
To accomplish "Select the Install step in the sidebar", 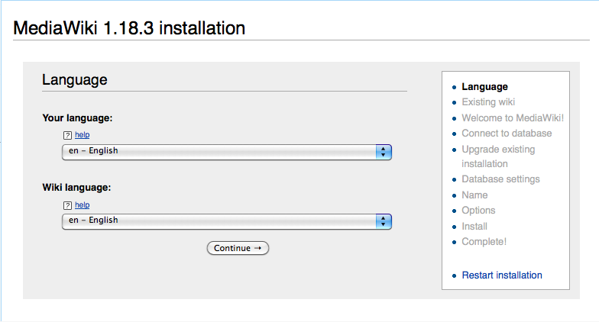I will click(474, 227).
